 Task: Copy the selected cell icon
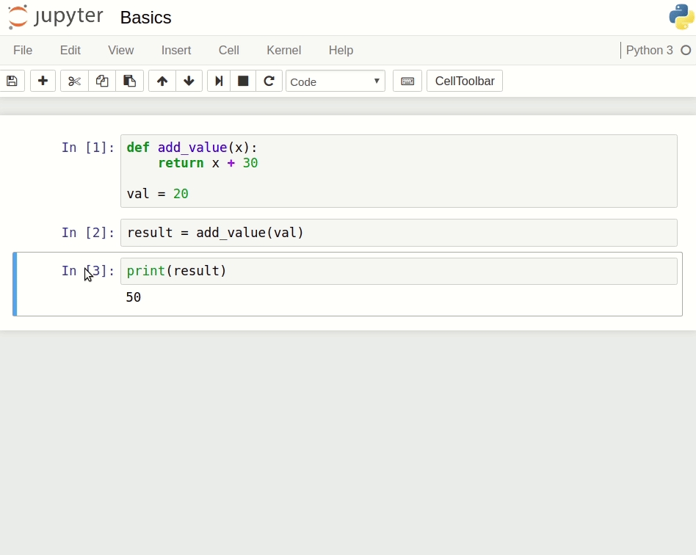coord(102,81)
